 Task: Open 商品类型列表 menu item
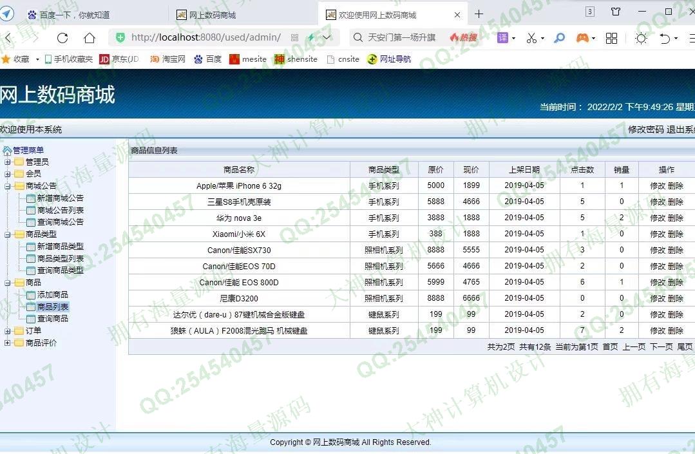coord(61,258)
